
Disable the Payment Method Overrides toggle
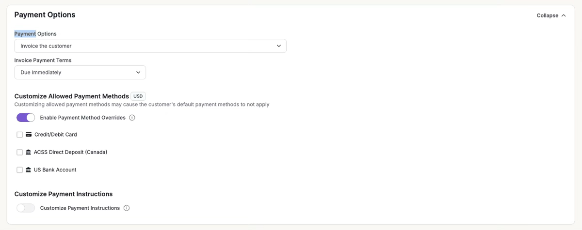(26, 118)
